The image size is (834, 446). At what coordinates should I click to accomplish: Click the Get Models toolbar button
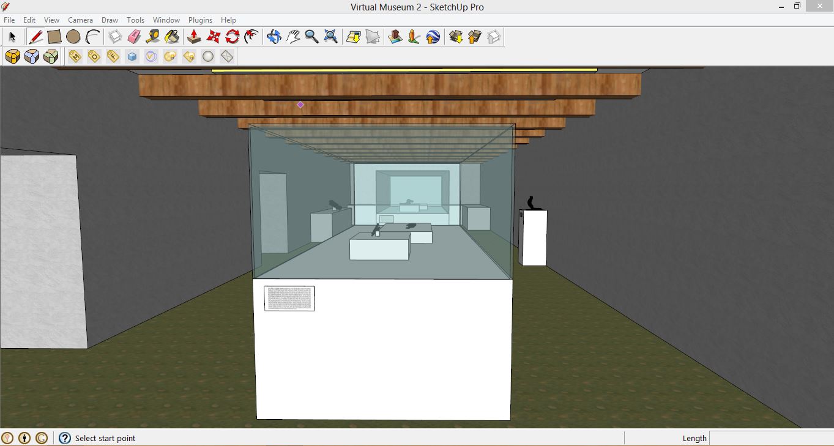[456, 37]
